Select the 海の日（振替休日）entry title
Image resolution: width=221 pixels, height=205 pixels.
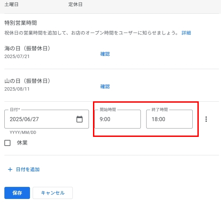click(x=27, y=49)
